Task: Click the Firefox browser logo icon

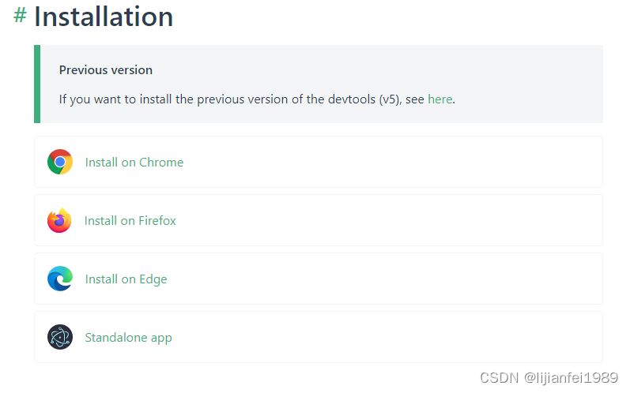Action: pyautogui.click(x=59, y=221)
